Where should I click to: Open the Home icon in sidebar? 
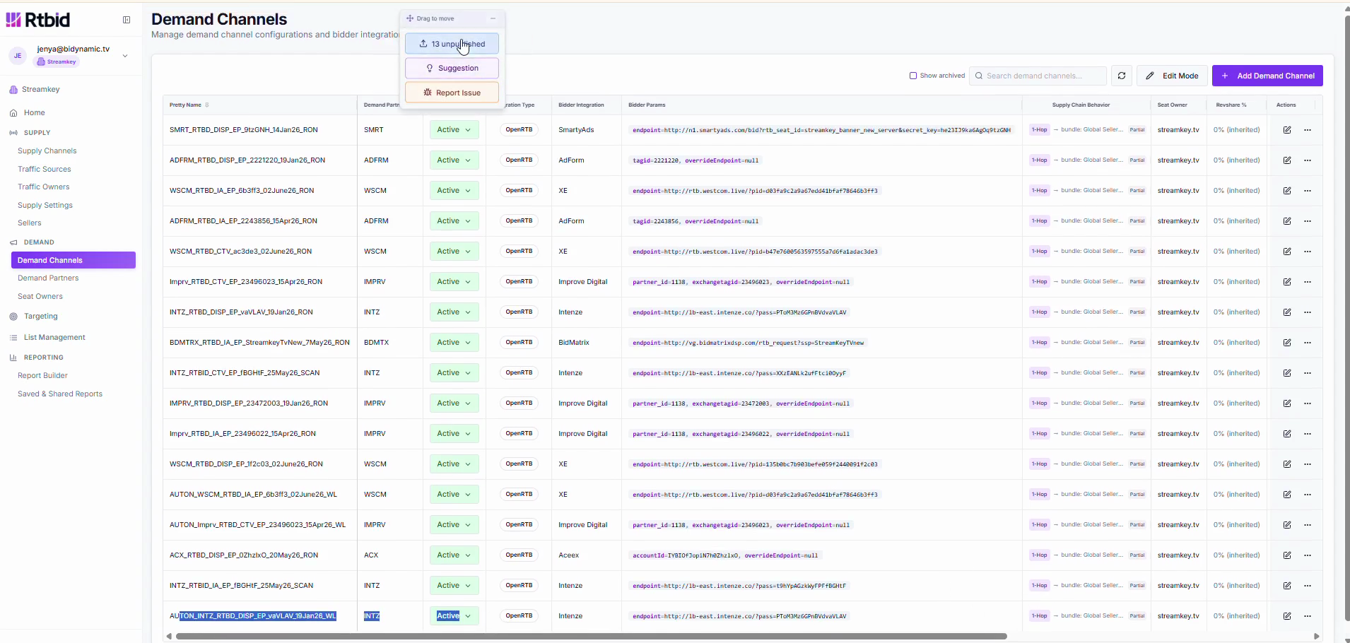pos(13,113)
